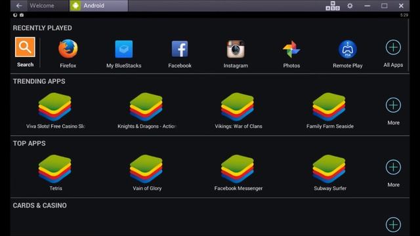This screenshot has height=236, width=420.
Task: Launch the Remote Play app
Action: click(x=347, y=49)
